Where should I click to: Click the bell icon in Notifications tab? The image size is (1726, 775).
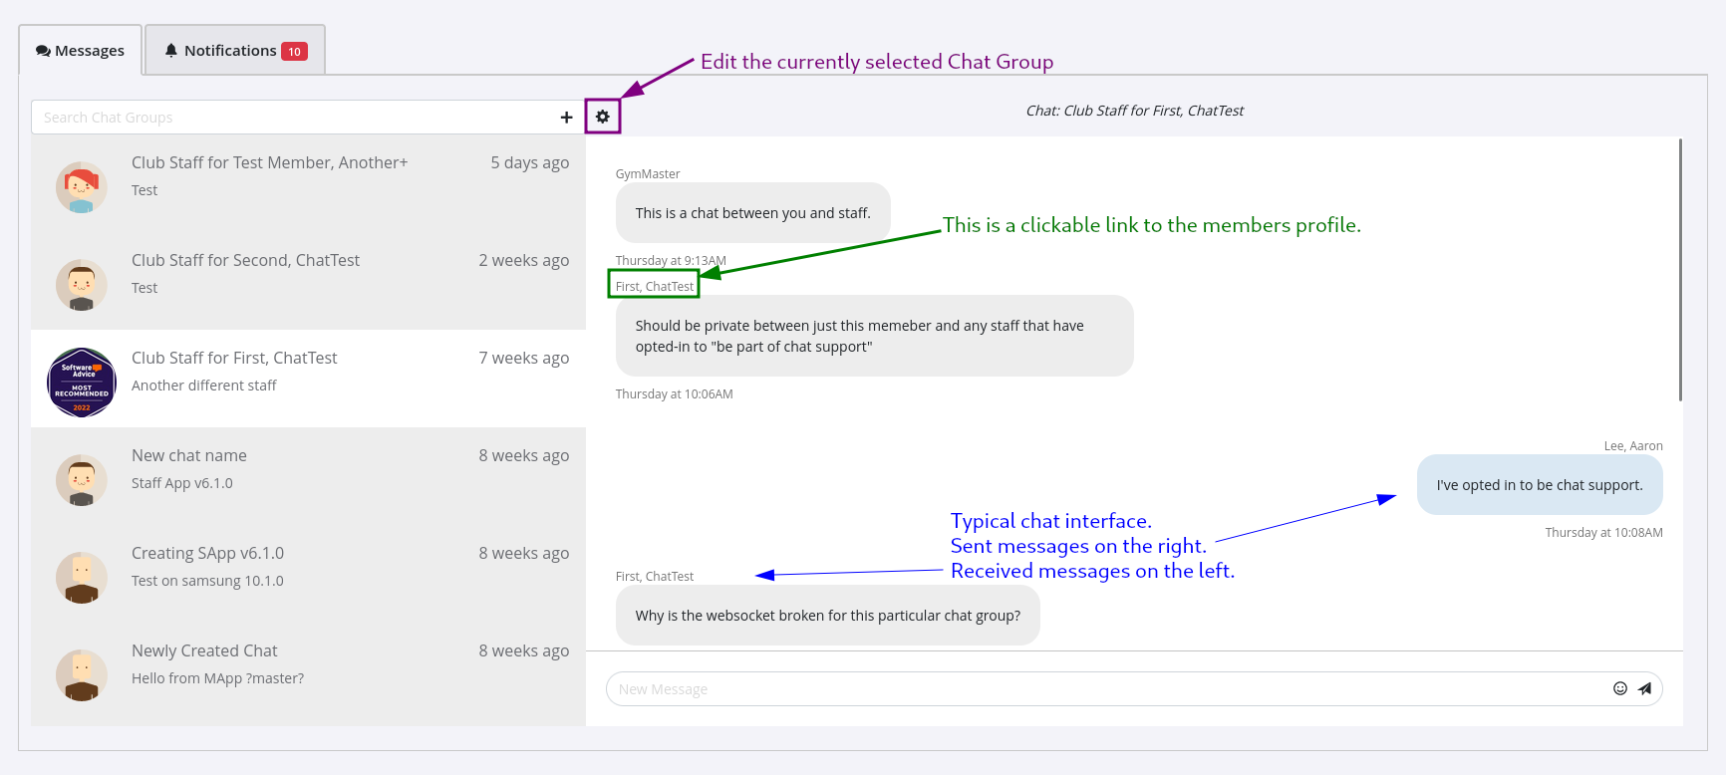[171, 50]
